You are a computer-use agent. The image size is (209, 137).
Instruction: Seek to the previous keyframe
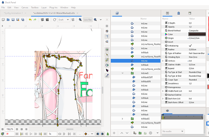tap(22, 134)
